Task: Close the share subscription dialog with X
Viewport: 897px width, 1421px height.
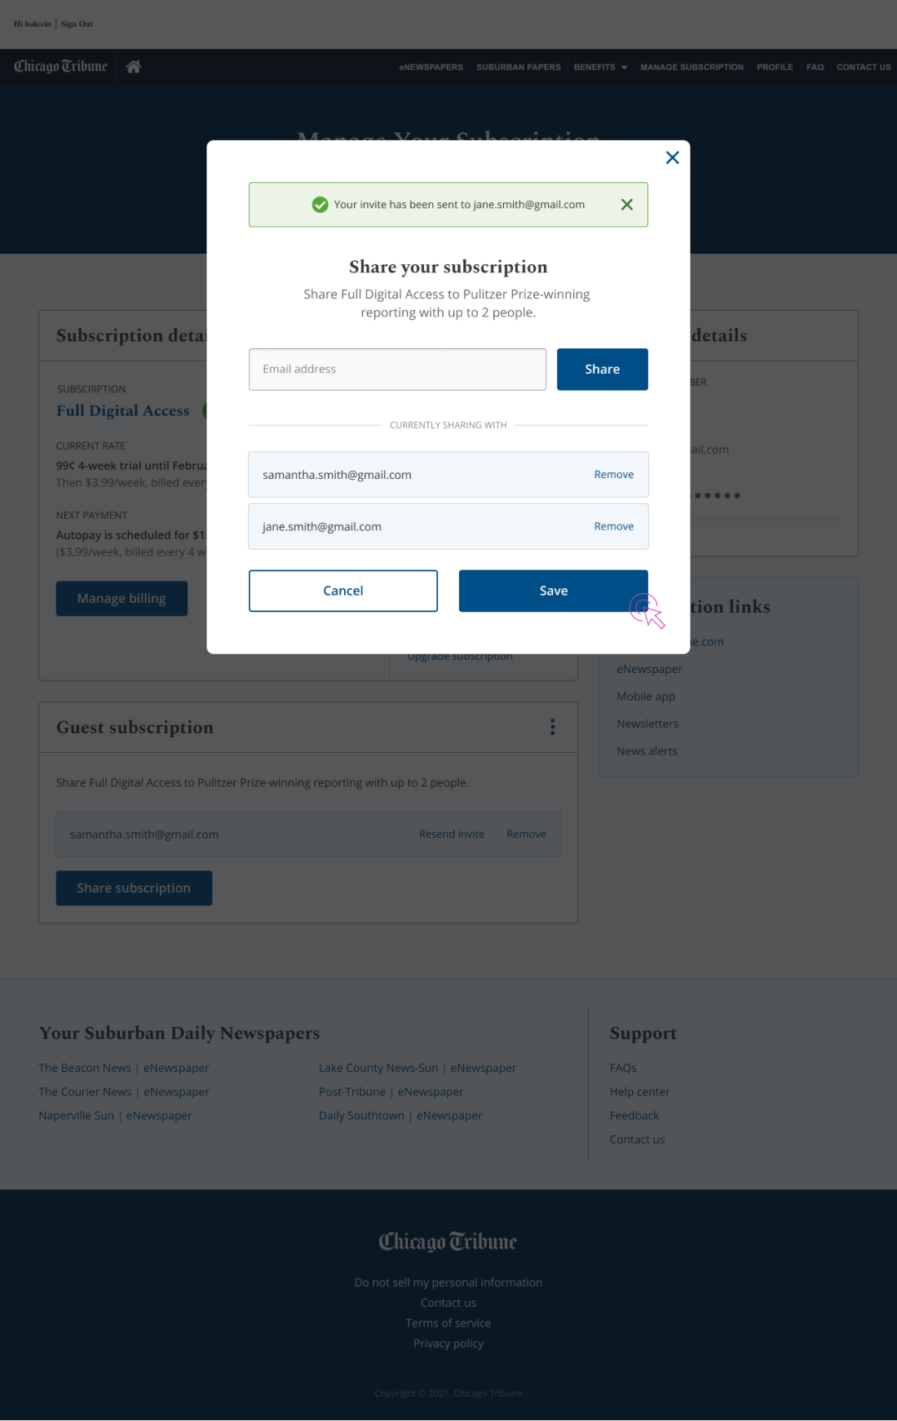Action: point(672,157)
